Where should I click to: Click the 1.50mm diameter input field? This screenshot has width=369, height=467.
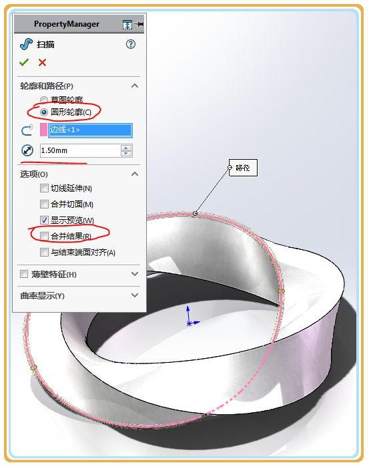[80, 150]
